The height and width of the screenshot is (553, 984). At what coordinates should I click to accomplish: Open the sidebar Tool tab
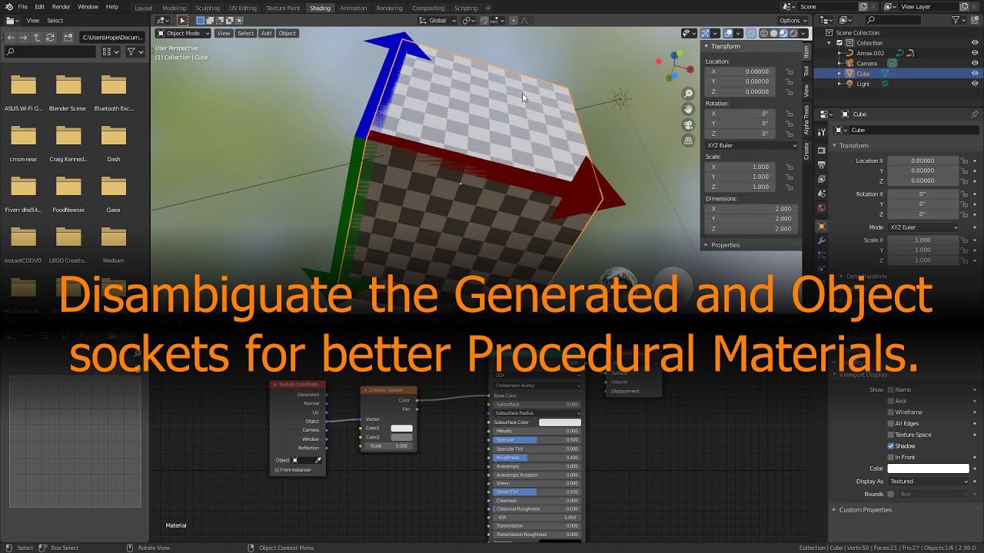click(806, 70)
